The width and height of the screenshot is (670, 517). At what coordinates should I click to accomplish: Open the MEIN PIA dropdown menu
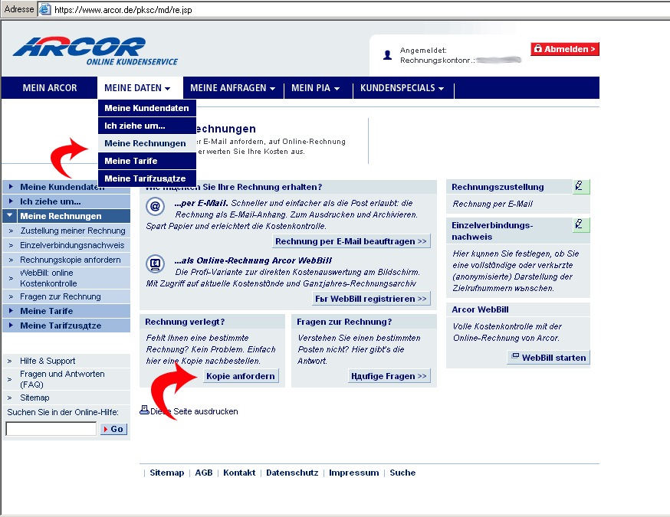tap(315, 88)
